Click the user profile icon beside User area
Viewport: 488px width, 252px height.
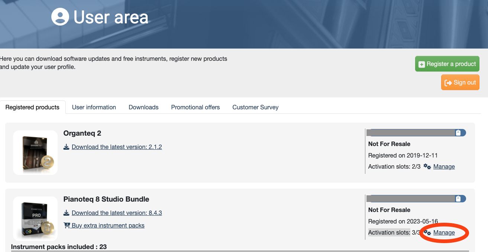pos(60,17)
